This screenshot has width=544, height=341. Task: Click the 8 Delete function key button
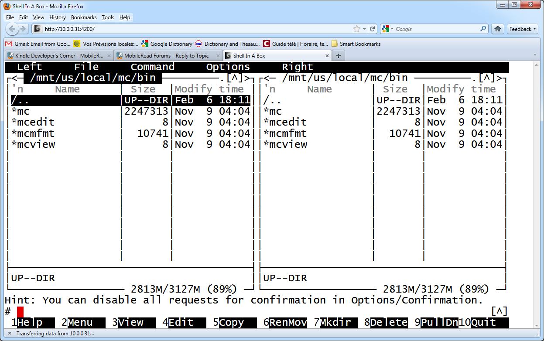pos(386,323)
